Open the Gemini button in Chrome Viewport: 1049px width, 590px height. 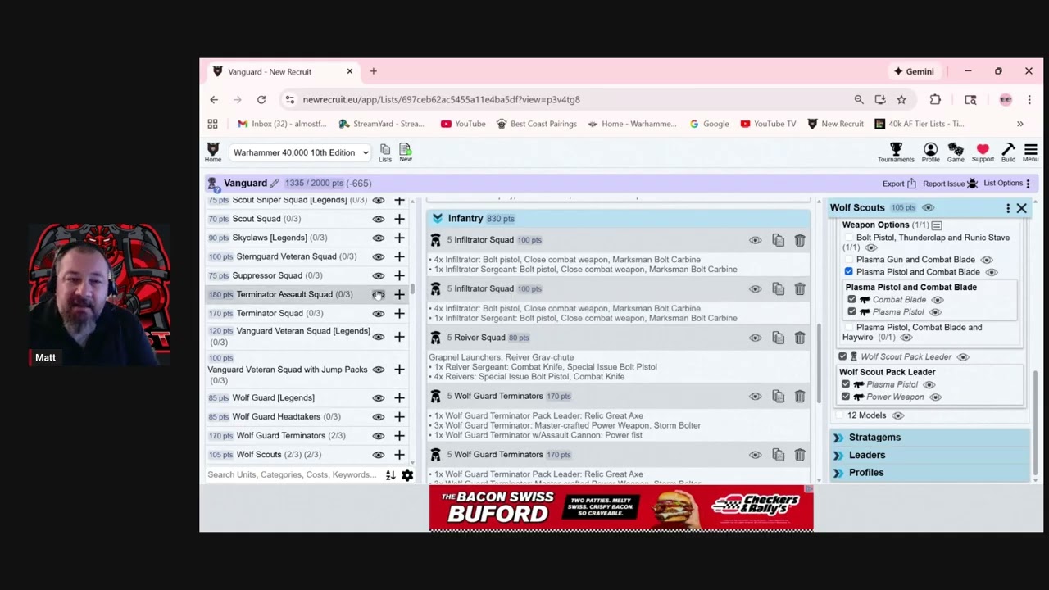(x=914, y=71)
